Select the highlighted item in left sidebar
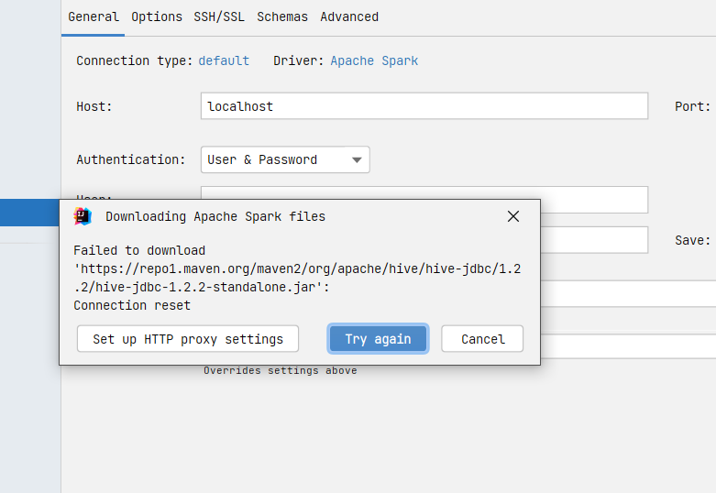Screen dimensions: 716x493 coord(29,213)
